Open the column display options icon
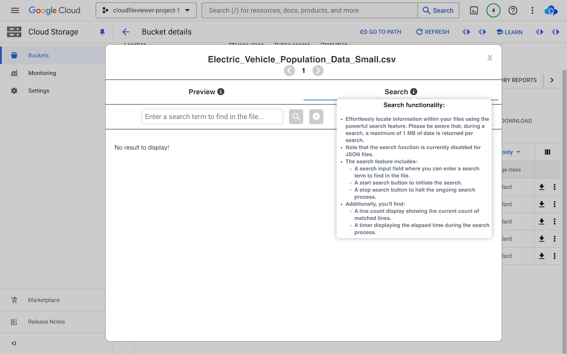This screenshot has height=354, width=567. coord(548,152)
